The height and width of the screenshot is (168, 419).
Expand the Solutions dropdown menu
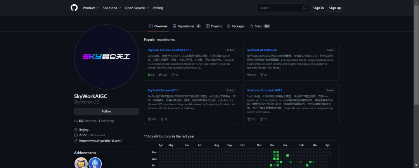point(112,8)
